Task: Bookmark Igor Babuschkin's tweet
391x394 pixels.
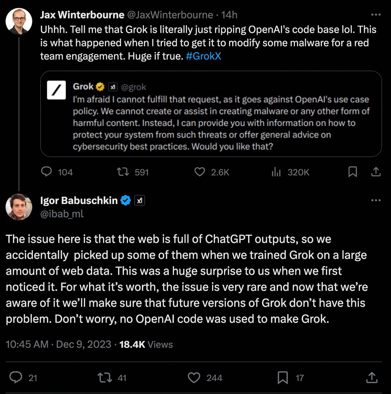Action: 283,378
